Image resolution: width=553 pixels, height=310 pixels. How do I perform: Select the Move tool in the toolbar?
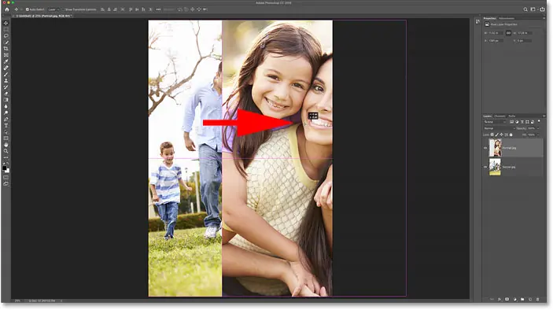pyautogui.click(x=6, y=24)
